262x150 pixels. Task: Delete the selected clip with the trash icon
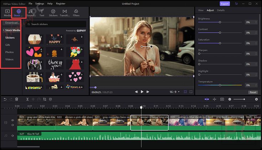[16, 99]
